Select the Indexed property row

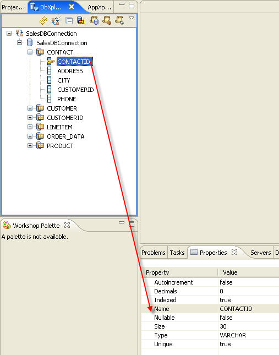coord(210,300)
